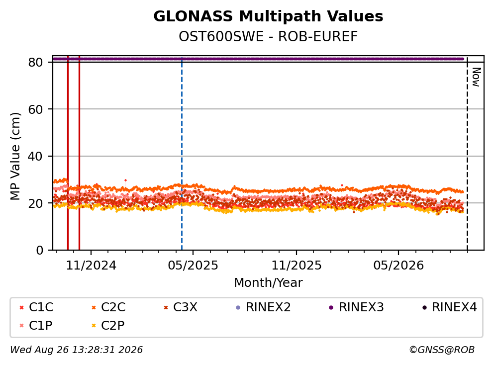This screenshot has width=494, height=365.
Task: Click the 'MP Value (cm)' axis title
Action: pyautogui.click(x=15, y=156)
